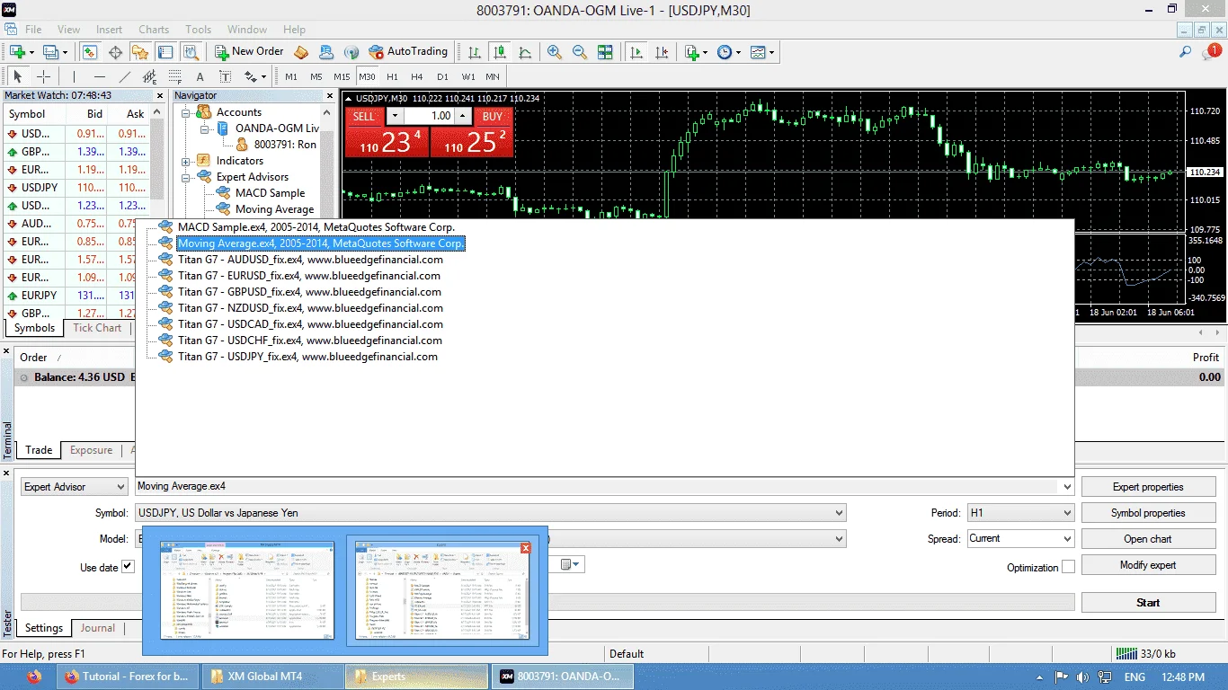Open the New Order dialog
This screenshot has height=690, width=1228.
coord(249,52)
